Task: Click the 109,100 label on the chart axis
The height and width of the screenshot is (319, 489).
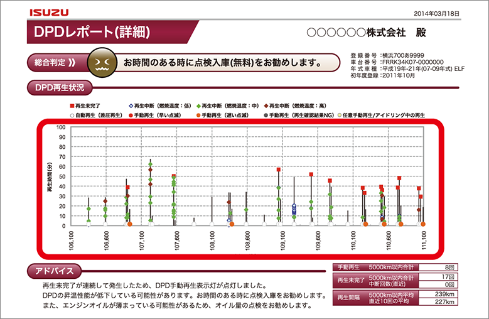Action: (283, 240)
